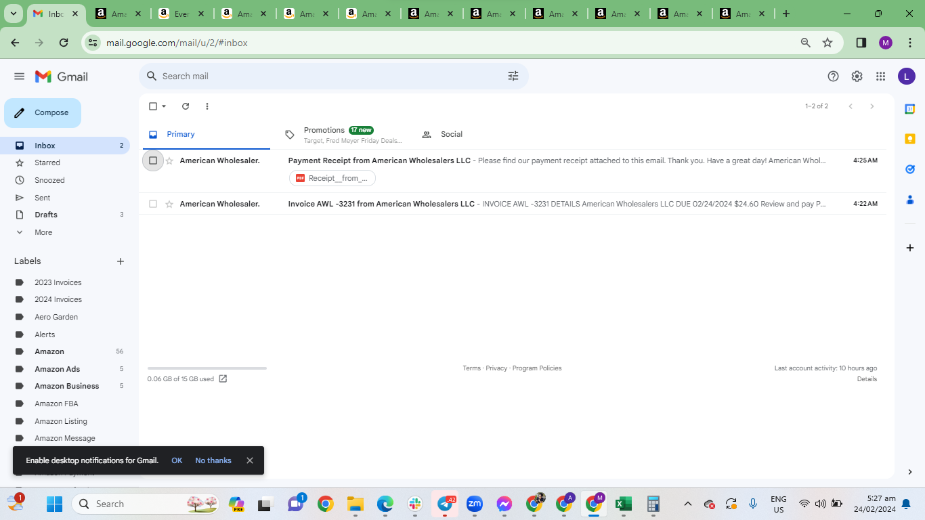Open the Privacy link
This screenshot has width=925, height=520.
click(x=496, y=368)
